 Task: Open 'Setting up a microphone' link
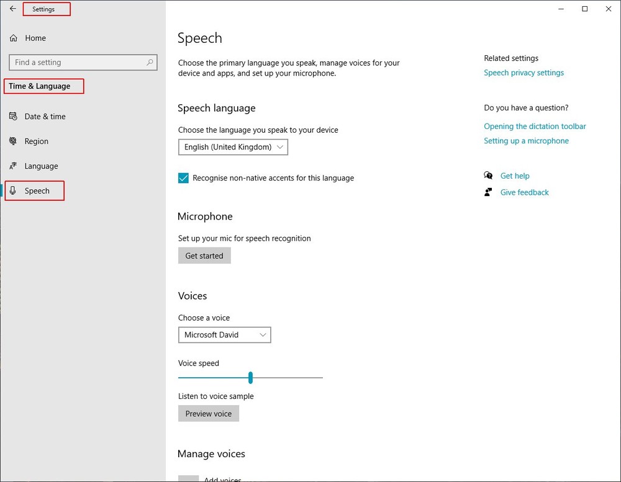pyautogui.click(x=526, y=141)
